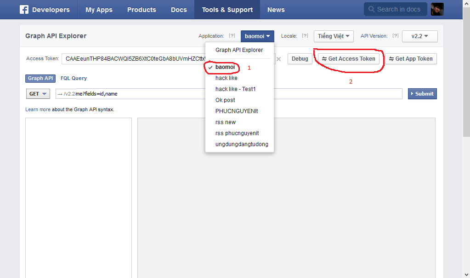
Task: Click the Facebook logo icon
Action: click(24, 10)
